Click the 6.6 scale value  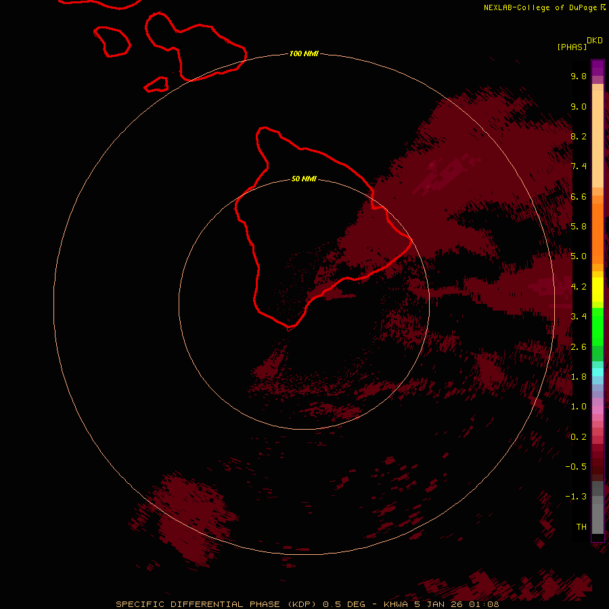click(x=579, y=196)
